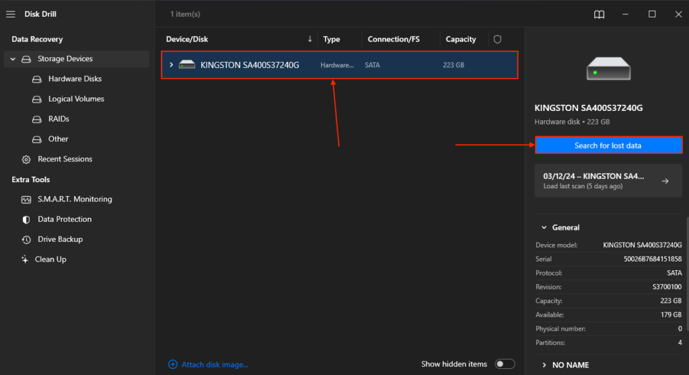Sort by Device/Disk column header
Image resolution: width=689 pixels, height=375 pixels.
pyautogui.click(x=187, y=39)
